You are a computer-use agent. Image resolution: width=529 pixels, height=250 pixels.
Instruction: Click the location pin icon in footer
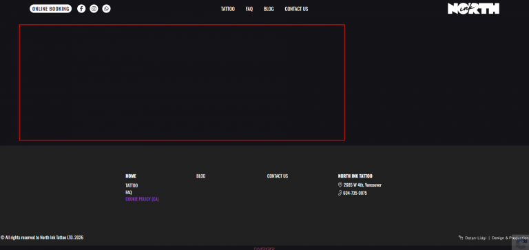pos(340,185)
